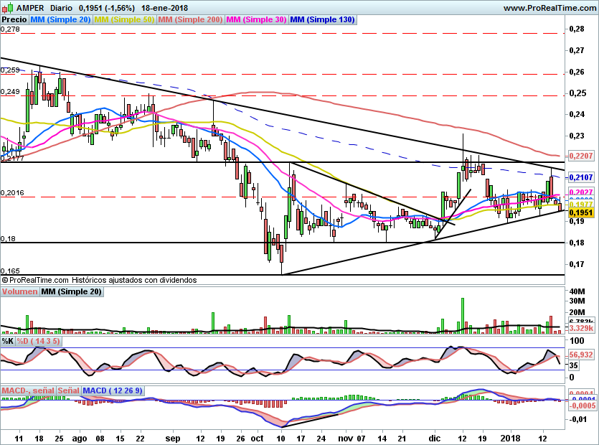Select the Señal label in MACD panel
The image size is (599, 445).
(x=68, y=390)
